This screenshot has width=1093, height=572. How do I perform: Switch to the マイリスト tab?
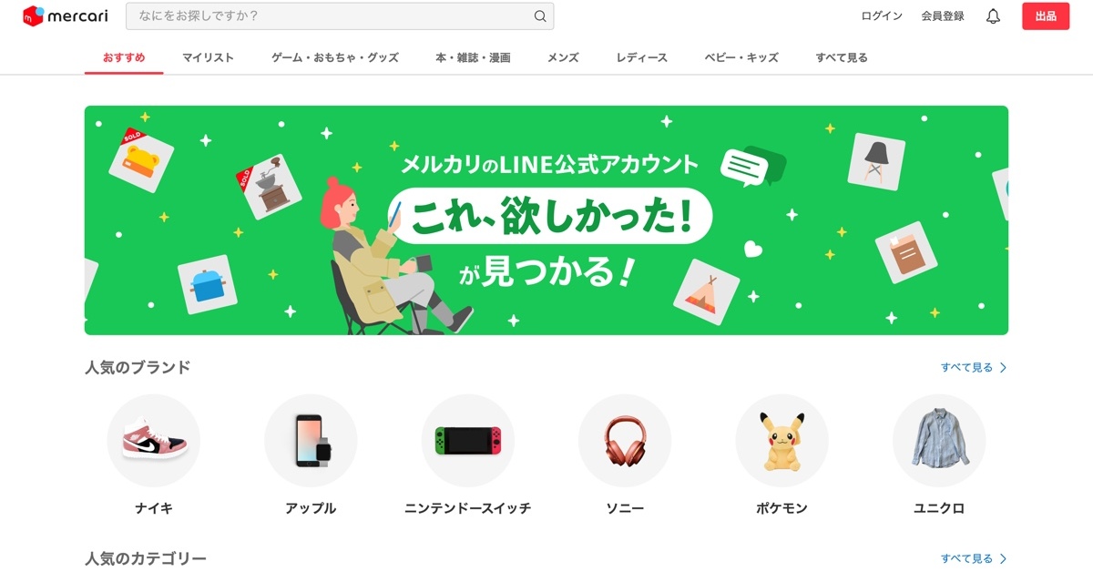point(208,57)
